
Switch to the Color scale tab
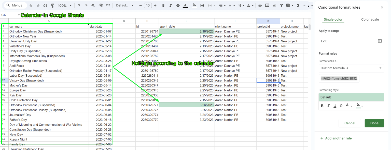[370, 19]
